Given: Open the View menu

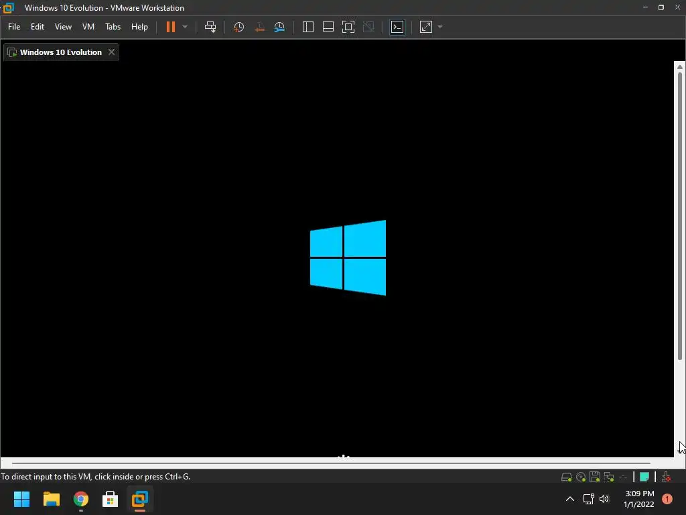Looking at the screenshot, I should [x=63, y=27].
